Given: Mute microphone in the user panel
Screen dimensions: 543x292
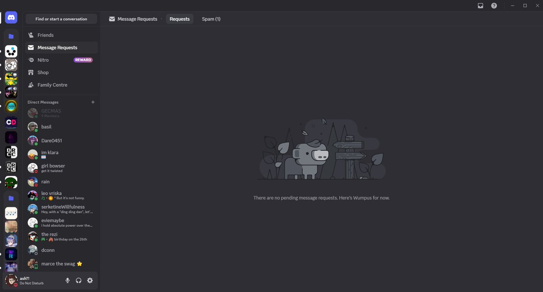Looking at the screenshot, I should tap(67, 281).
